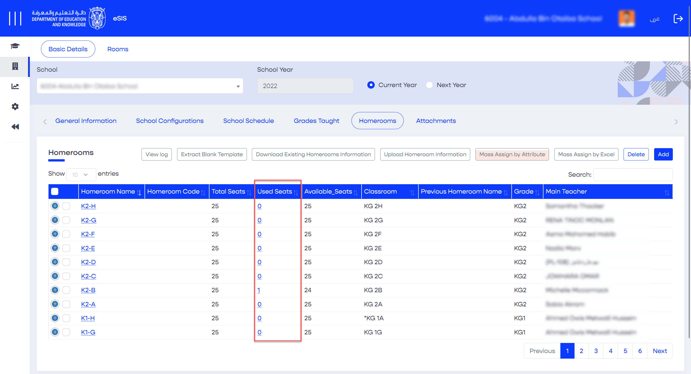
Task: Tick the checkbox for K2-B row
Action: pyautogui.click(x=66, y=290)
